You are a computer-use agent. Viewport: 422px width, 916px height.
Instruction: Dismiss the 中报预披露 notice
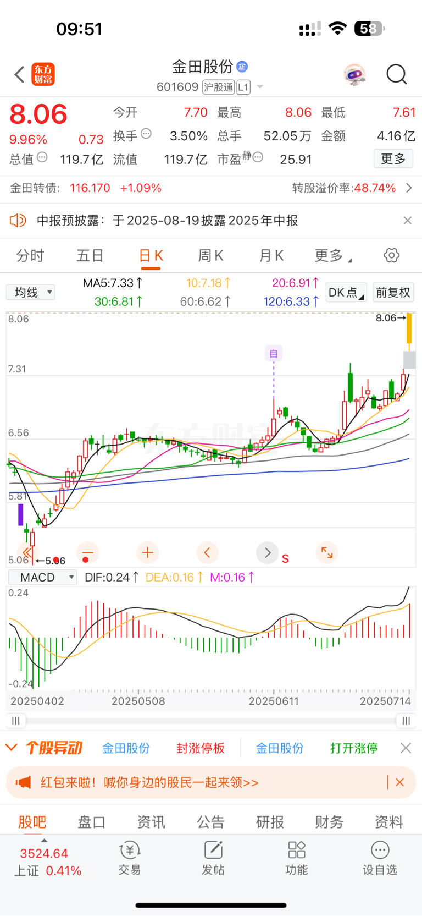tap(407, 221)
